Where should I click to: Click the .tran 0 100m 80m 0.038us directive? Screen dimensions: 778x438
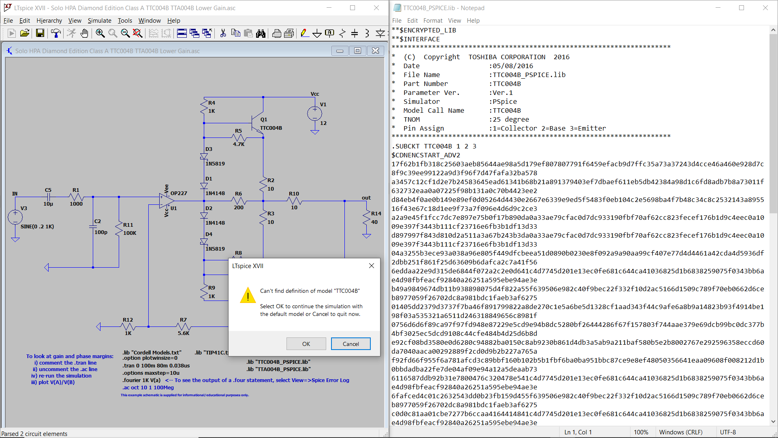coord(156,365)
